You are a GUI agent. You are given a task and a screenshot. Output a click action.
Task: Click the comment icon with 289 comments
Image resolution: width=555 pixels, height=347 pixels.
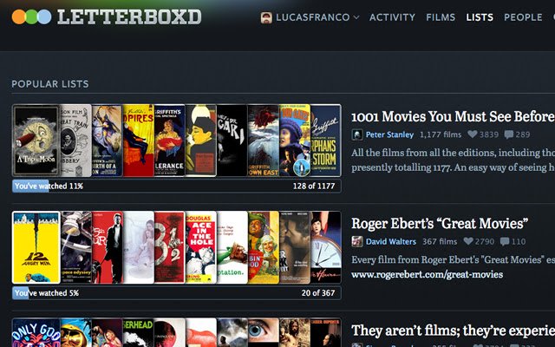click(x=509, y=134)
